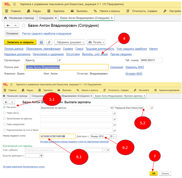Expand the Оформить документ dropdown
The height and width of the screenshot is (178, 182).
pyautogui.click(x=70, y=42)
